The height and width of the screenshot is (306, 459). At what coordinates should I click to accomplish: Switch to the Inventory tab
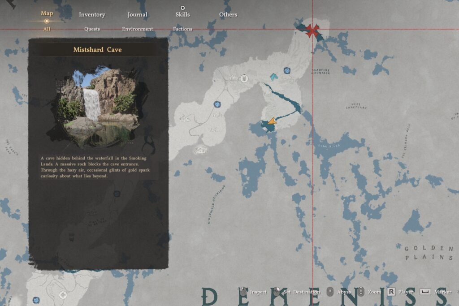click(x=92, y=14)
